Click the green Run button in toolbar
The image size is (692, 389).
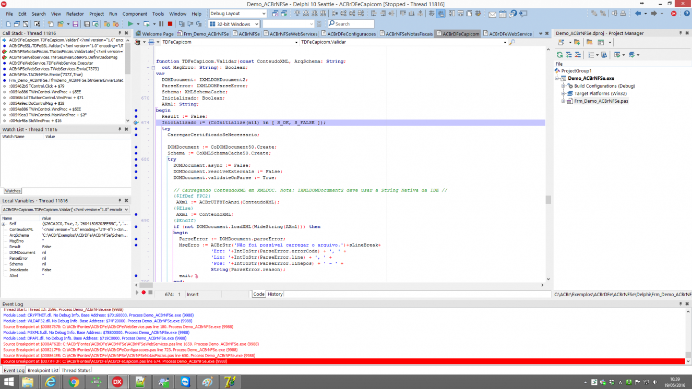[x=130, y=24]
